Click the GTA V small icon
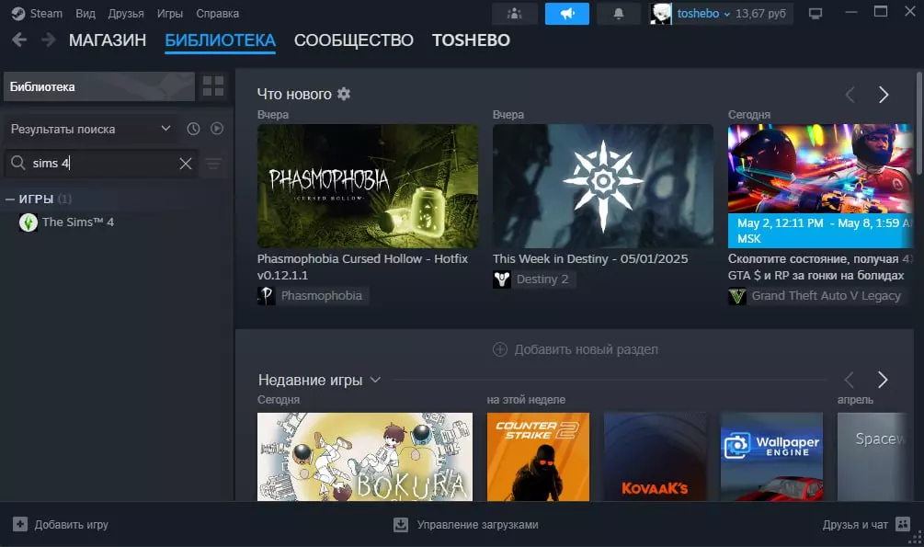Screen dimensions: 924x547 [x=737, y=295]
